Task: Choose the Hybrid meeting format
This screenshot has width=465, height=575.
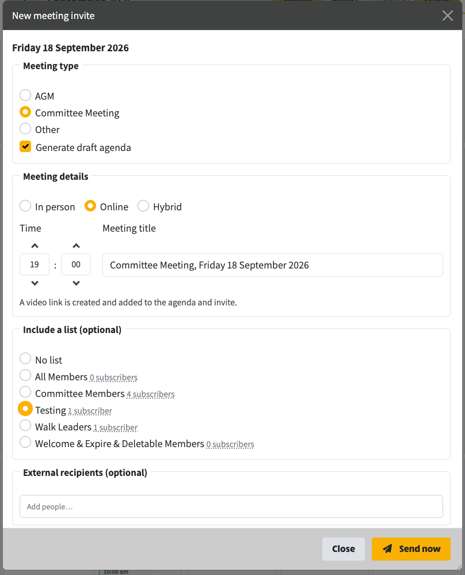Action: (x=143, y=206)
